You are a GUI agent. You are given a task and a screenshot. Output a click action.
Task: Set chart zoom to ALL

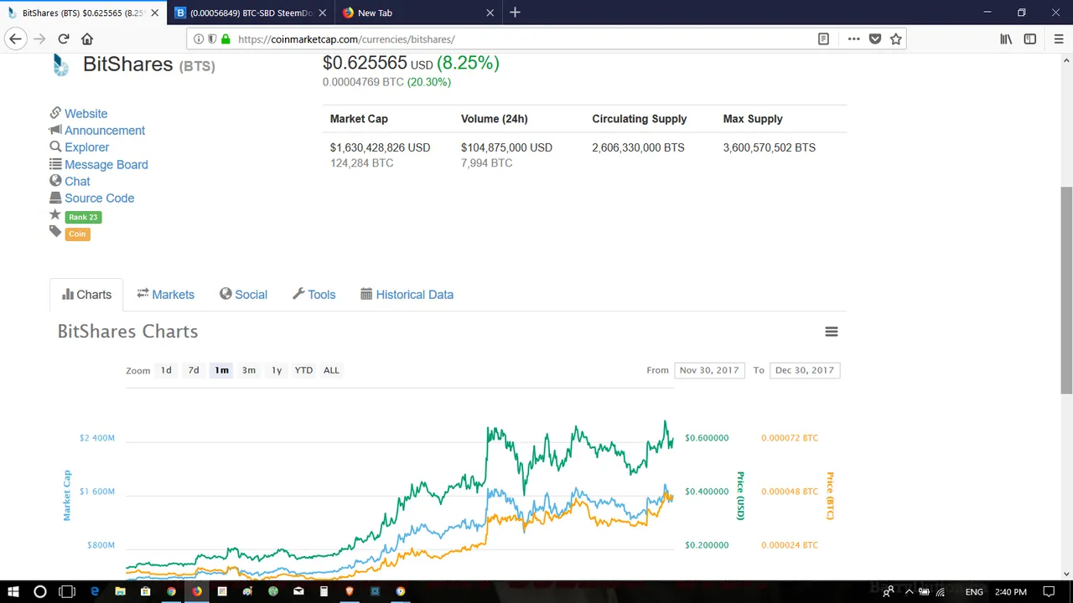click(x=332, y=370)
